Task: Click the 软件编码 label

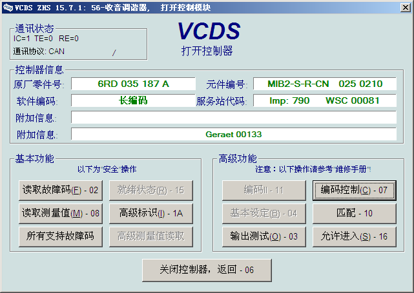Action: tap(37, 101)
